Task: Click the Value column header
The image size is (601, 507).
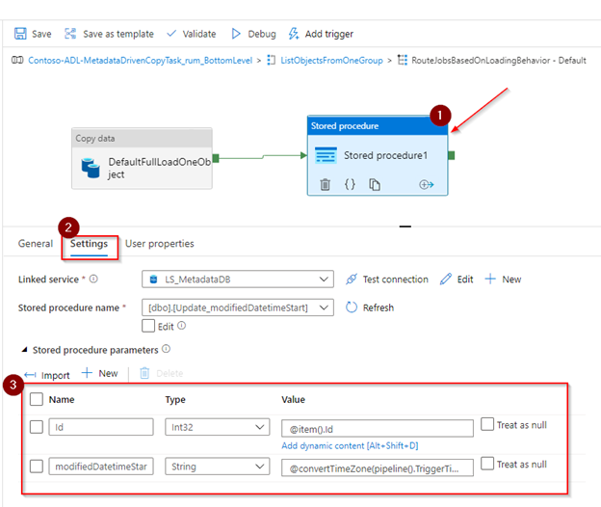Action: pyautogui.click(x=293, y=399)
